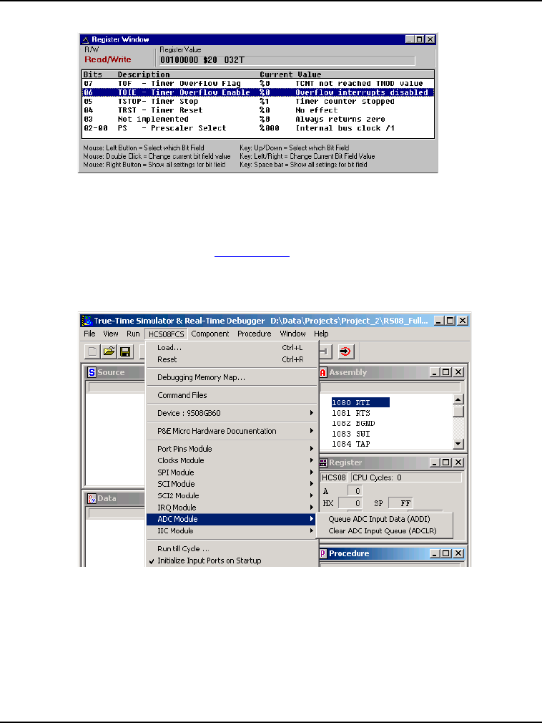This screenshot has height=723, width=542.
Task: Open the Procedure menu
Action: pyautogui.click(x=254, y=334)
